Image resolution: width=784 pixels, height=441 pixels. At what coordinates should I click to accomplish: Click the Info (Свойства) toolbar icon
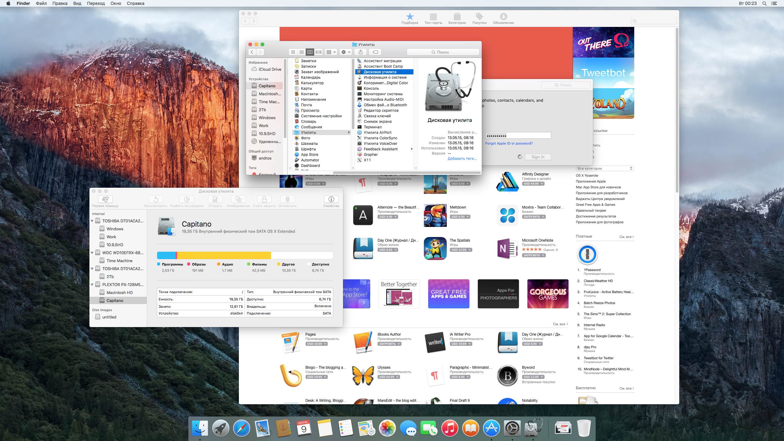point(331,199)
